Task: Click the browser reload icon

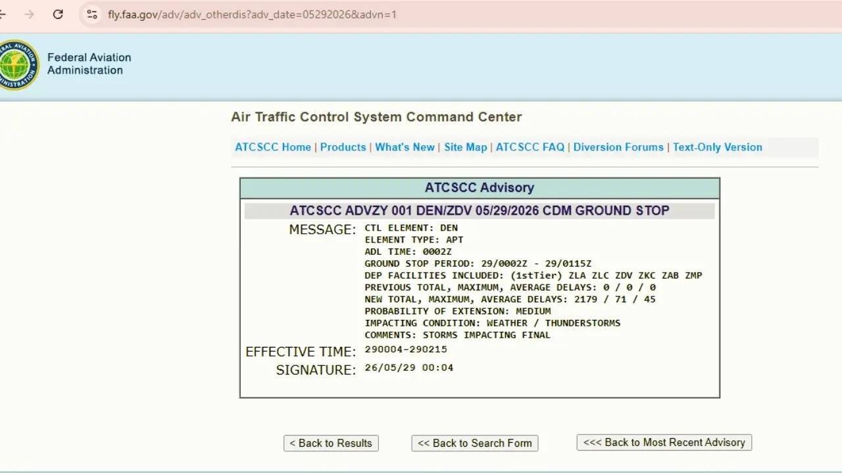Action: pos(58,14)
